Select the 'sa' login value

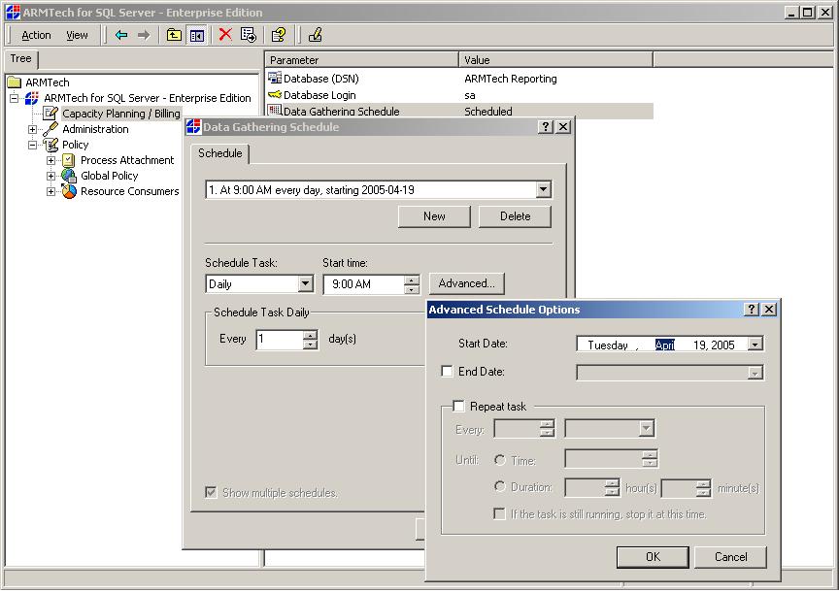click(469, 95)
